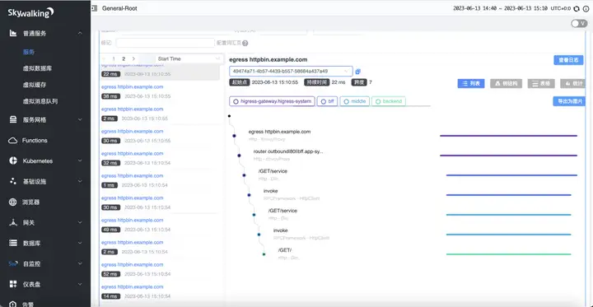Viewport: 593px width, 307px height.
Task: Switch to the 统计 view
Action: pos(573,84)
